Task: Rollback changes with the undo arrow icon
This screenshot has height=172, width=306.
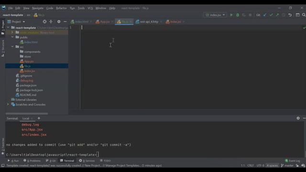Action: coord(290,15)
